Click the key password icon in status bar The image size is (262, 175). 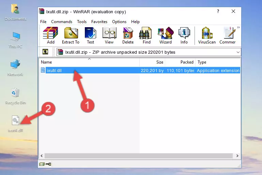pyautogui.click(x=48, y=164)
